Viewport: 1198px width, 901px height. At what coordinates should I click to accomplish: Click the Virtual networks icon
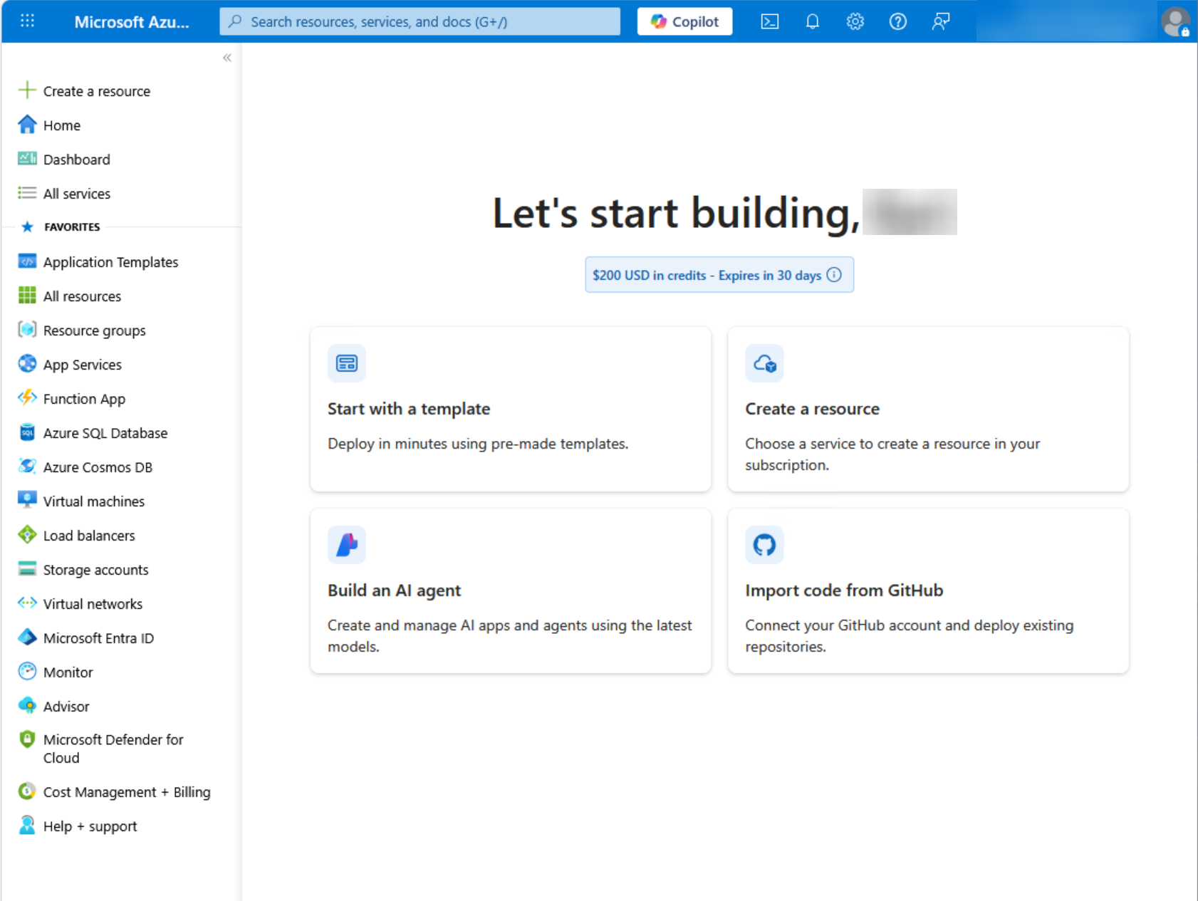[27, 603]
